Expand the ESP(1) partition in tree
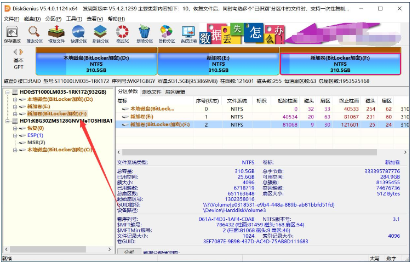412x263 pixels. 15,135
